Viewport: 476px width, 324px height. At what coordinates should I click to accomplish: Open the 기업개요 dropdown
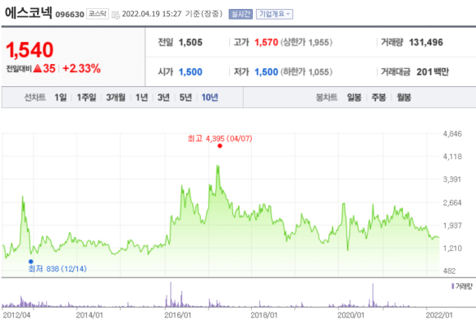(274, 14)
